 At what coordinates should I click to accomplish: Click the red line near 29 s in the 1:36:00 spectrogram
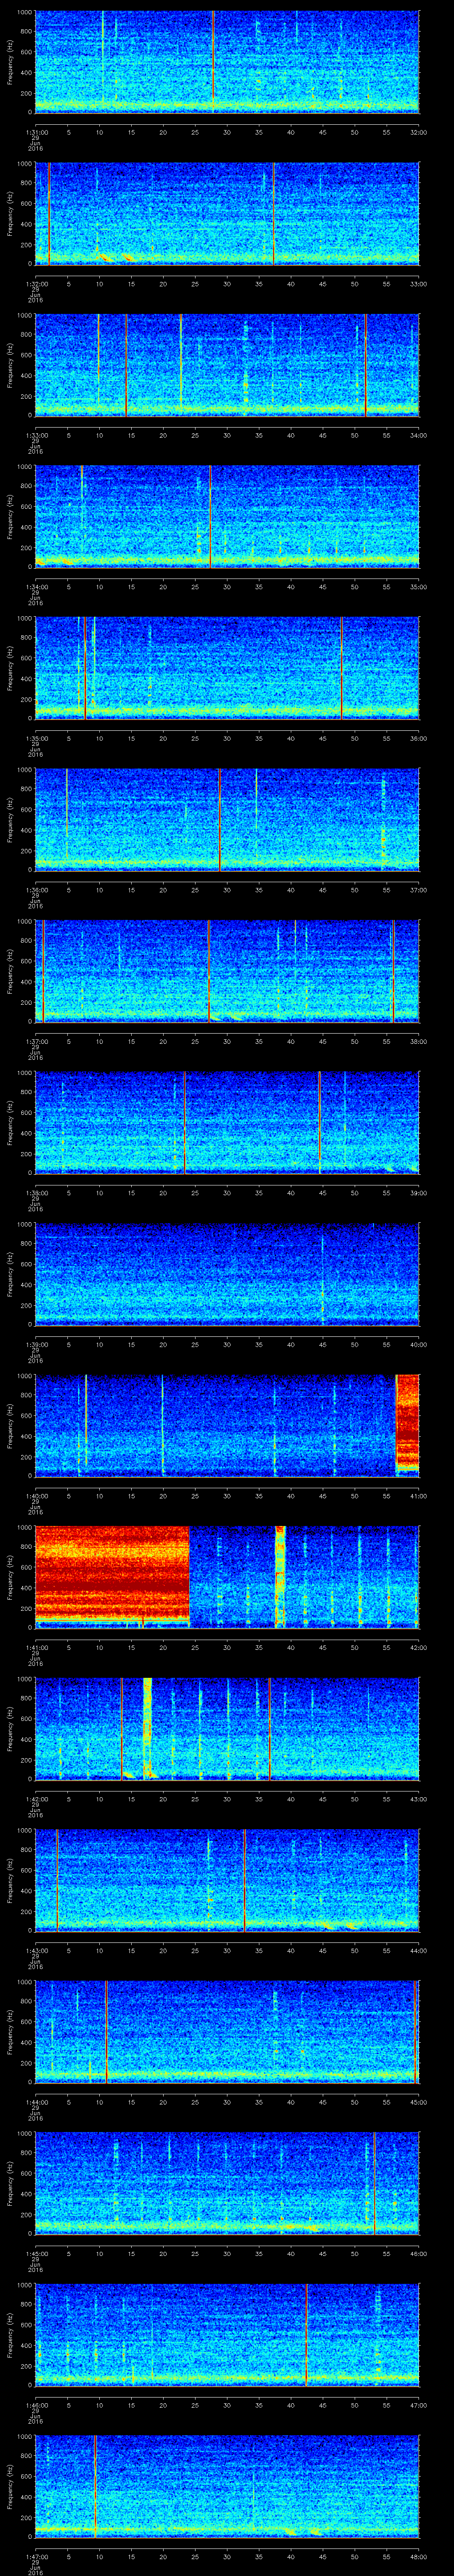point(220,820)
